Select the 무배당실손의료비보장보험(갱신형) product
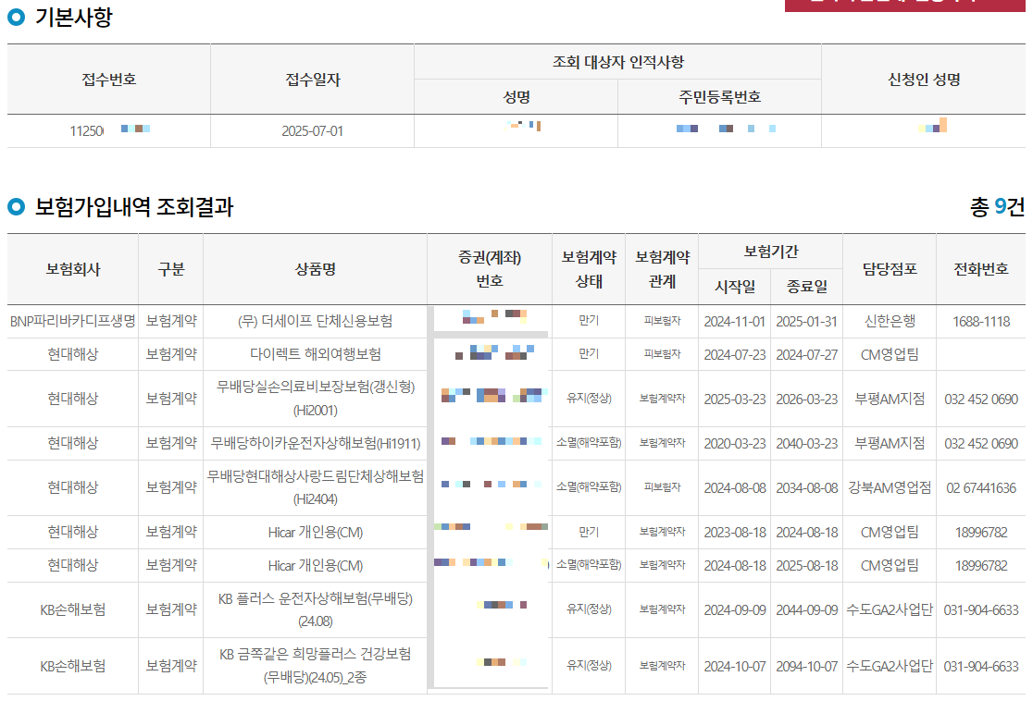Viewport: 1033px width, 701px height. point(315,399)
